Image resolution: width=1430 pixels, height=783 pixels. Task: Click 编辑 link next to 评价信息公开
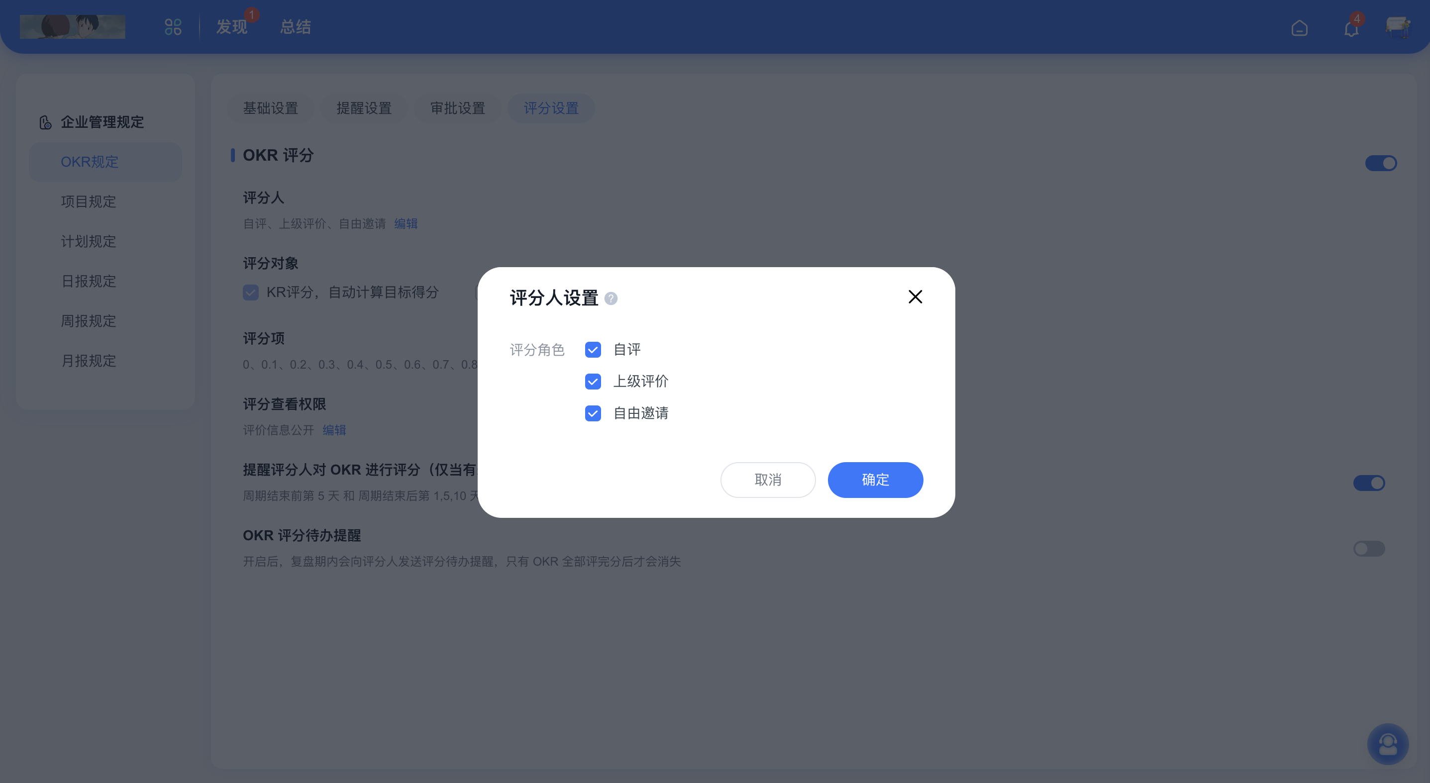pos(334,430)
